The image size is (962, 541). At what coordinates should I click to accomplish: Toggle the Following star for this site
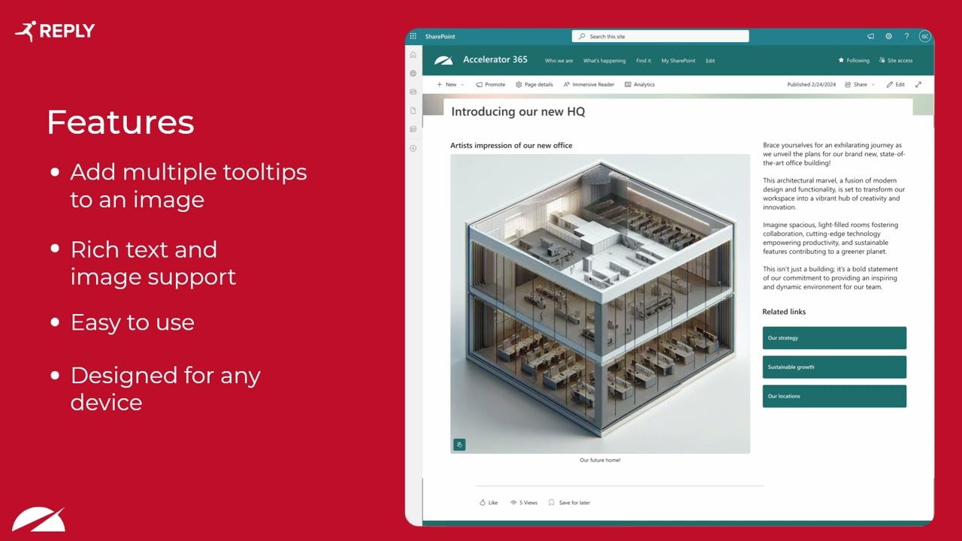pos(854,60)
